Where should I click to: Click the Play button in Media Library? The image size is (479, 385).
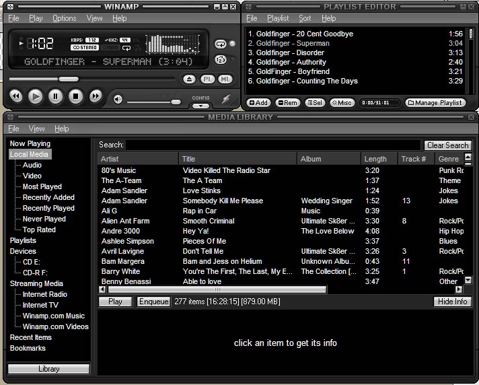[x=115, y=302]
